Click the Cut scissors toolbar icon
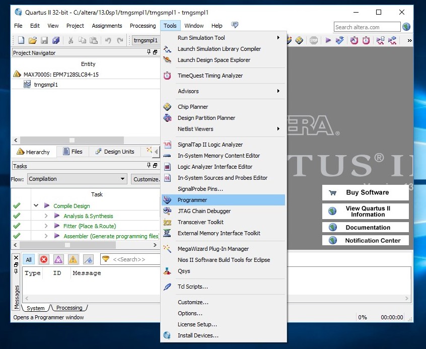 pos(70,40)
